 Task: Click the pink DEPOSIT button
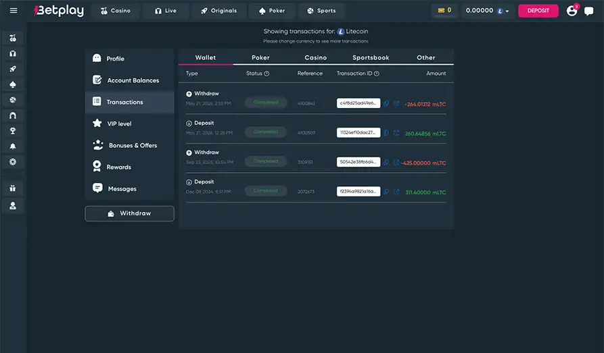(x=538, y=11)
